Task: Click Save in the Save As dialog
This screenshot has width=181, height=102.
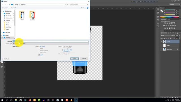Action: coord(74,59)
